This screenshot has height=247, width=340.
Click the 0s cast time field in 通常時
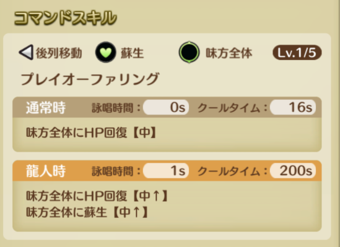tap(166, 107)
